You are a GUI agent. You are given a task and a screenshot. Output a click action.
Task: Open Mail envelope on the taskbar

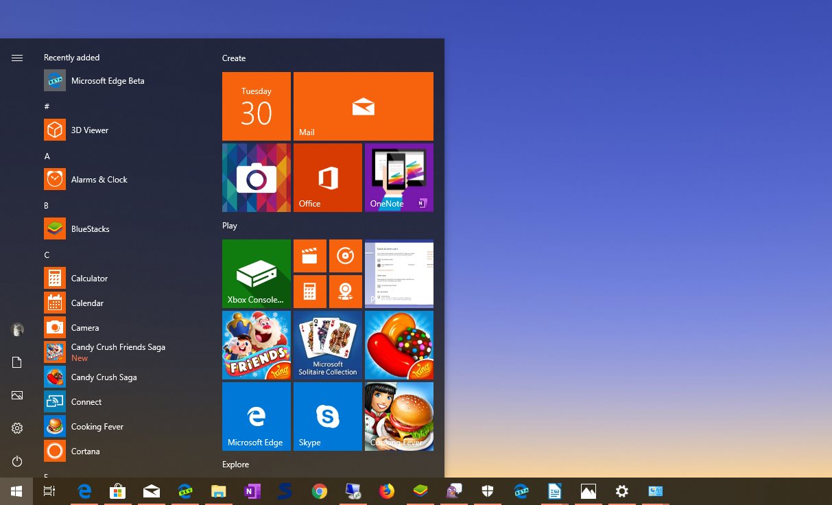152,491
